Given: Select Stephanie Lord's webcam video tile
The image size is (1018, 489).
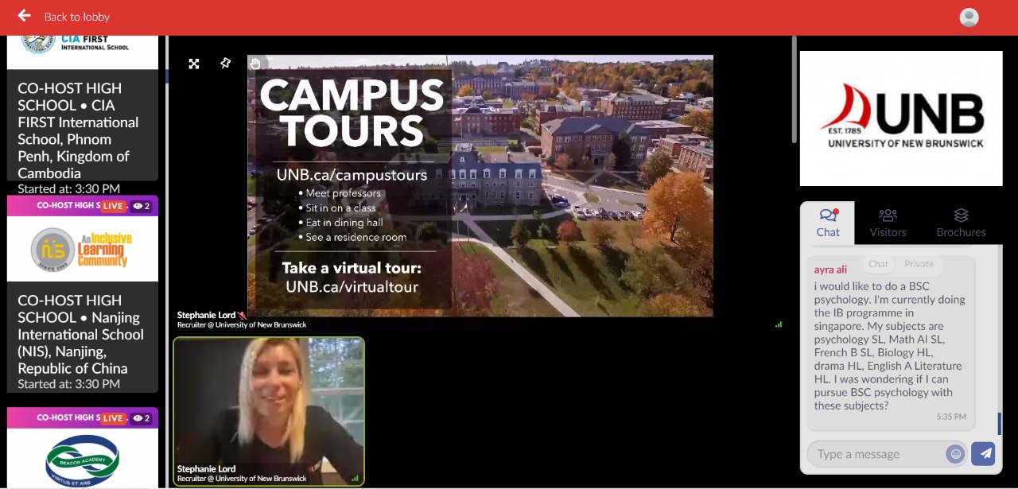Looking at the screenshot, I should (269, 411).
